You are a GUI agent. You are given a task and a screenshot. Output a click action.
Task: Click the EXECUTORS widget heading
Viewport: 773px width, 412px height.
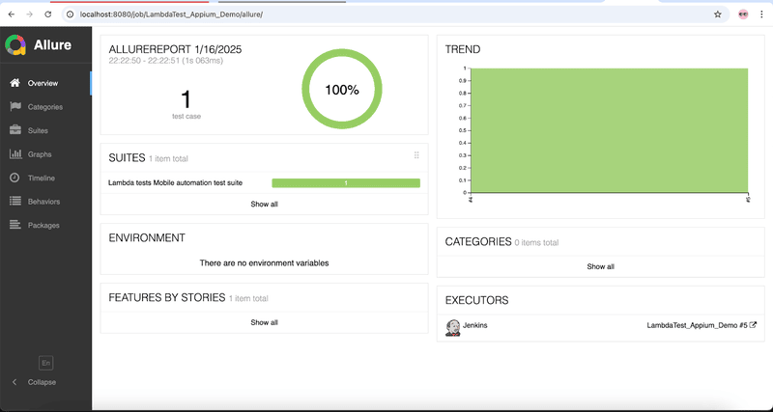pos(476,300)
